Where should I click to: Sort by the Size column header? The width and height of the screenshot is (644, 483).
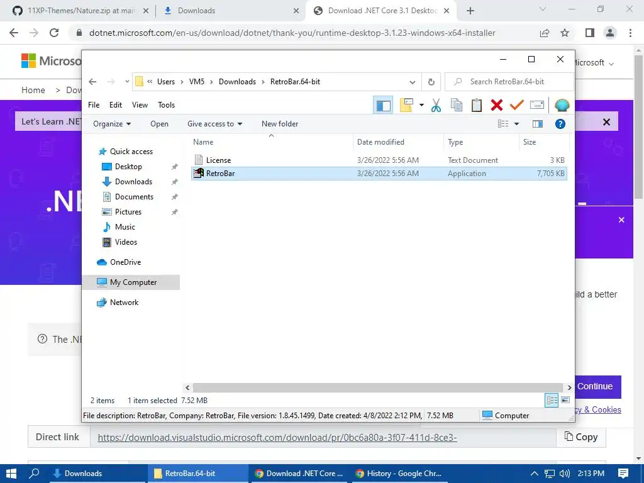click(544, 142)
